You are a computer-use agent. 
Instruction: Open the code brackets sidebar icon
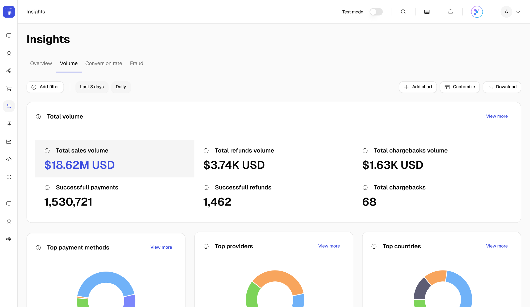point(9,159)
